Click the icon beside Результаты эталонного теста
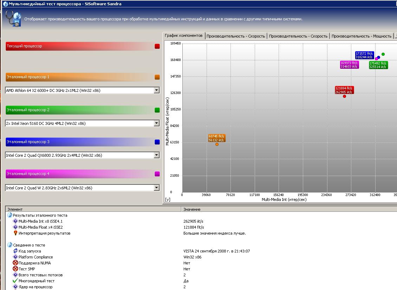 tap(9, 215)
